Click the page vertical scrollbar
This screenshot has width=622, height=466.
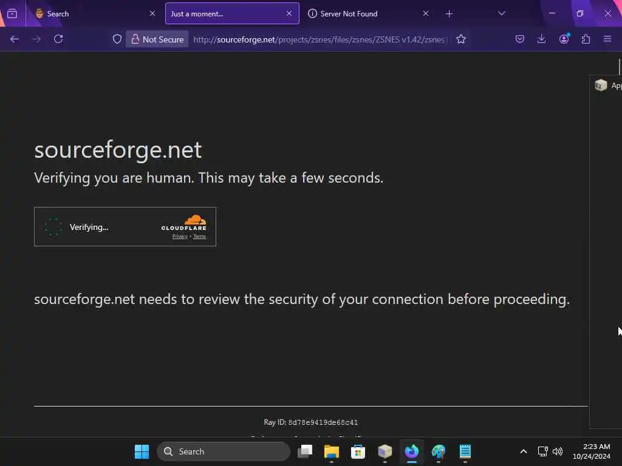619,67
